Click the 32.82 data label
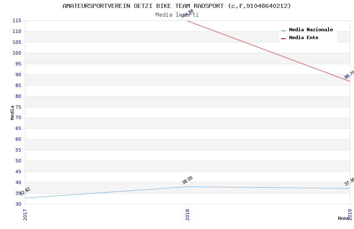Image resolution: width=354 pixels, height=229 pixels. 25,192
